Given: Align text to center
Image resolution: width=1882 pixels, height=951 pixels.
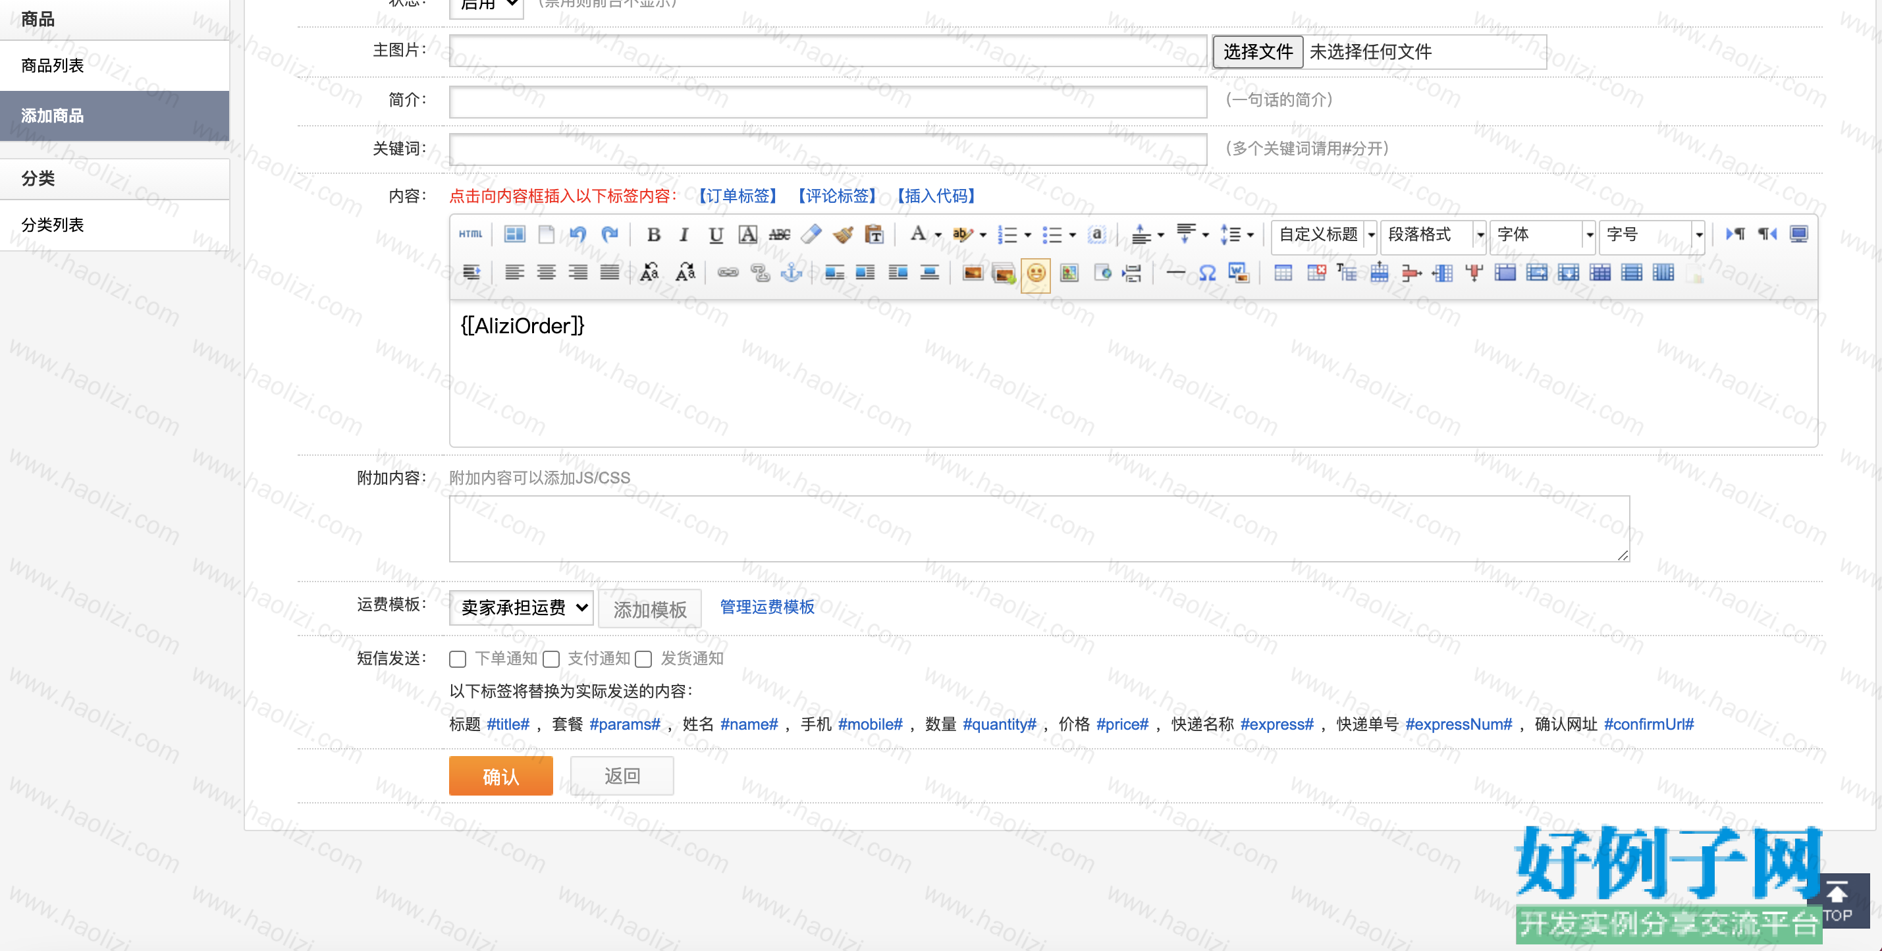Looking at the screenshot, I should [546, 273].
